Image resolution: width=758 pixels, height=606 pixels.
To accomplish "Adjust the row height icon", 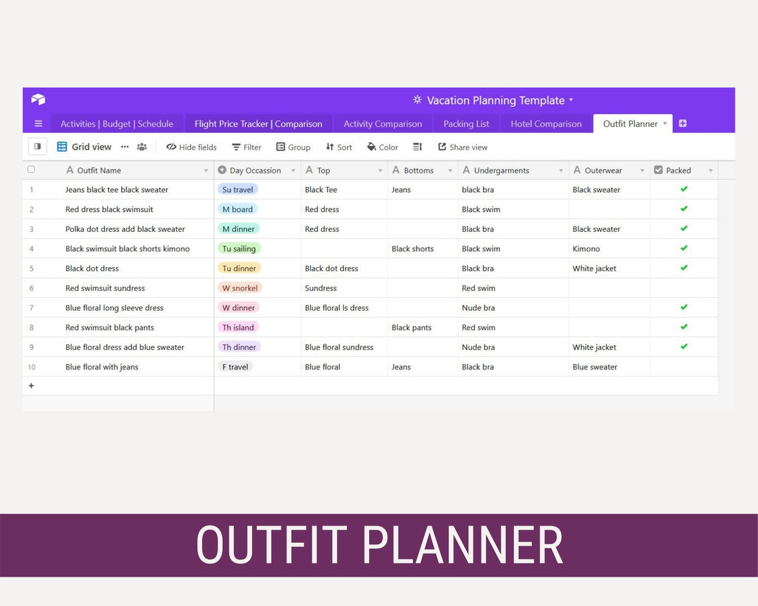I will pos(418,147).
